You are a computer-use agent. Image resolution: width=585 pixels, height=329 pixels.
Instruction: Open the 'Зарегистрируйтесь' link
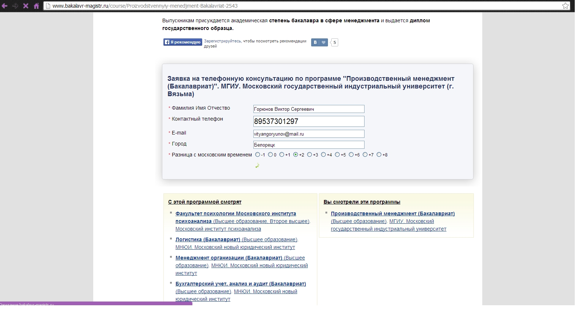pos(222,41)
